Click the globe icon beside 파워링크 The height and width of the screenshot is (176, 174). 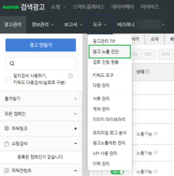[7, 128]
